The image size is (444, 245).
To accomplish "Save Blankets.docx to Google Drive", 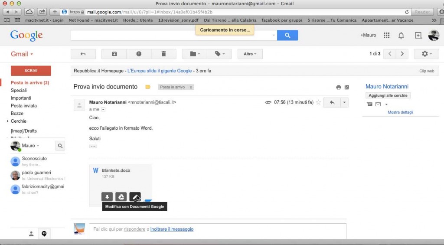I will point(121,197).
